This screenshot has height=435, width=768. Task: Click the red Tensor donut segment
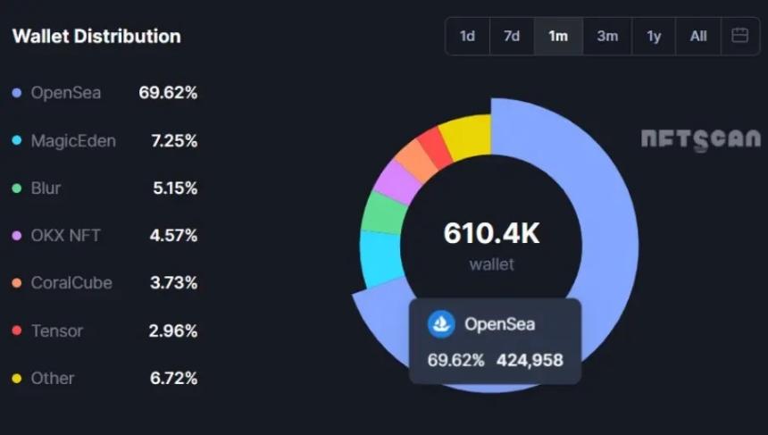click(x=435, y=147)
